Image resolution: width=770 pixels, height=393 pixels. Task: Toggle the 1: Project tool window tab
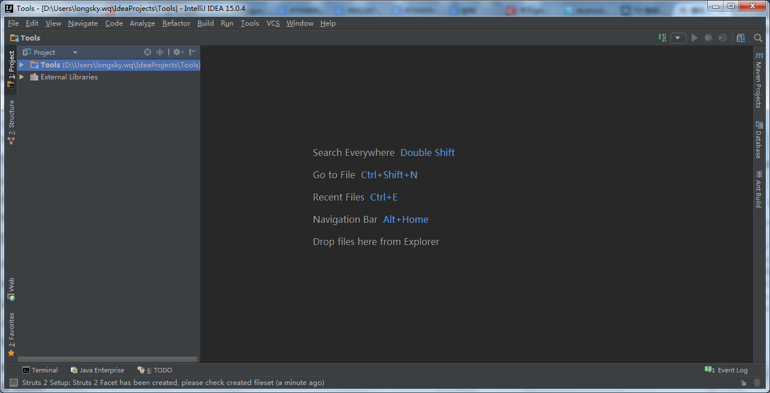click(11, 69)
